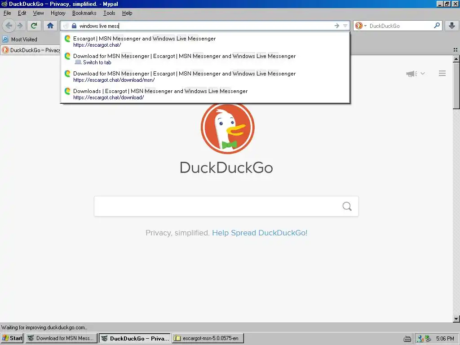Open the Help menu
Image resolution: width=460 pixels, height=345 pixels.
(x=127, y=13)
